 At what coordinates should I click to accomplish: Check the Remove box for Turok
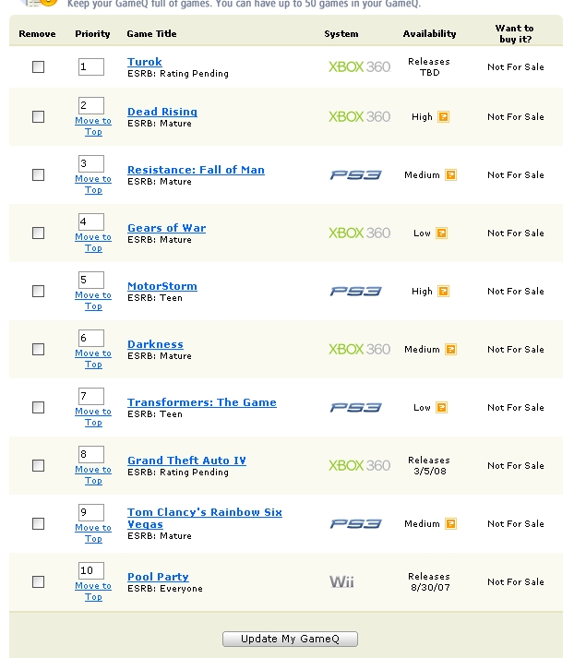pos(38,67)
